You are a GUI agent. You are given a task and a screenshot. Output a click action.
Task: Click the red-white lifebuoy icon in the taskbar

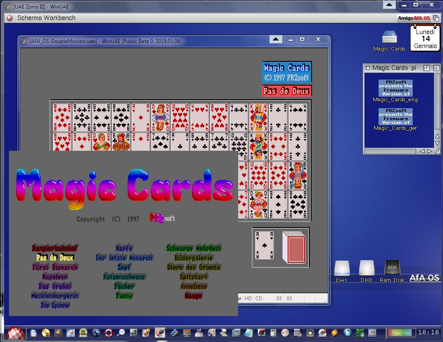pos(108,333)
